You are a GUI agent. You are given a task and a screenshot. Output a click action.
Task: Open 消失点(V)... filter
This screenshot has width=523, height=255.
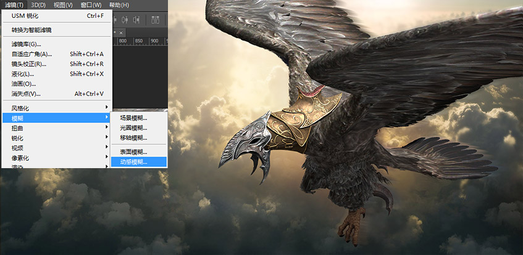click(x=57, y=94)
